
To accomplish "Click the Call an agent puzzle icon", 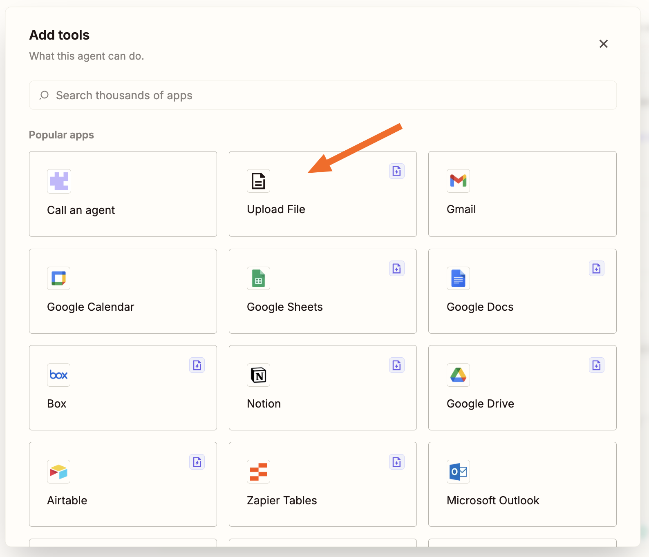I will (59, 181).
